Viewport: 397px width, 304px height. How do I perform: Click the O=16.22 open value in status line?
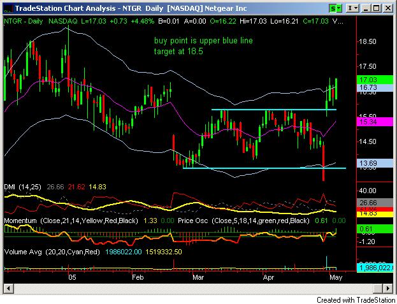[223, 21]
